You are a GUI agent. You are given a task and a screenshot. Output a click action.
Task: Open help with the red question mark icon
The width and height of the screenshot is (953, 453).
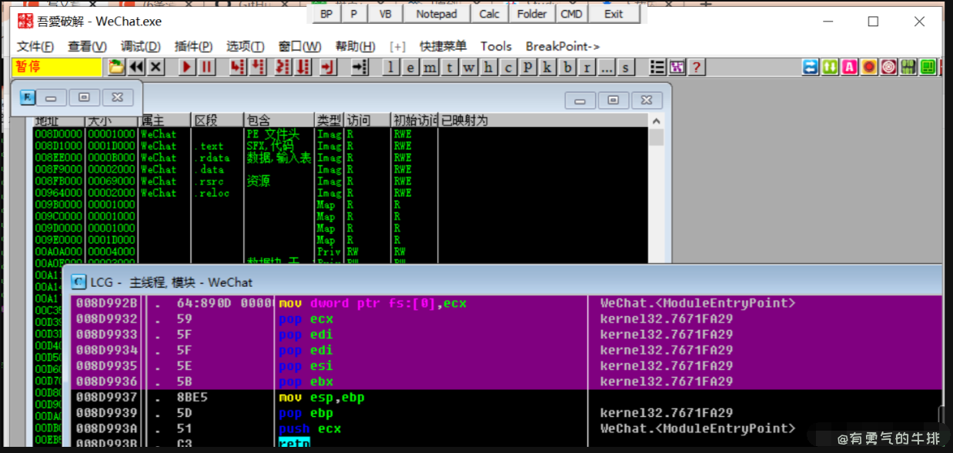(x=697, y=67)
